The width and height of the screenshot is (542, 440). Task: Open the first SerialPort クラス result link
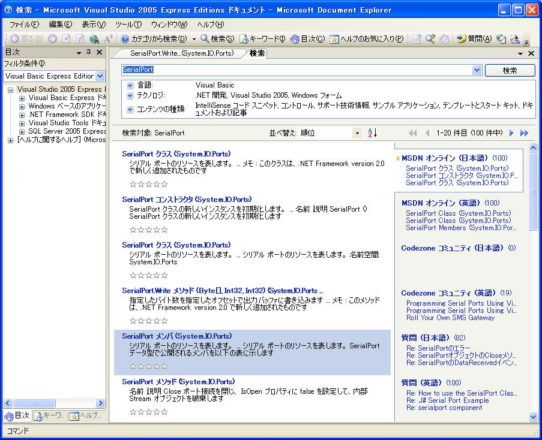coord(176,154)
